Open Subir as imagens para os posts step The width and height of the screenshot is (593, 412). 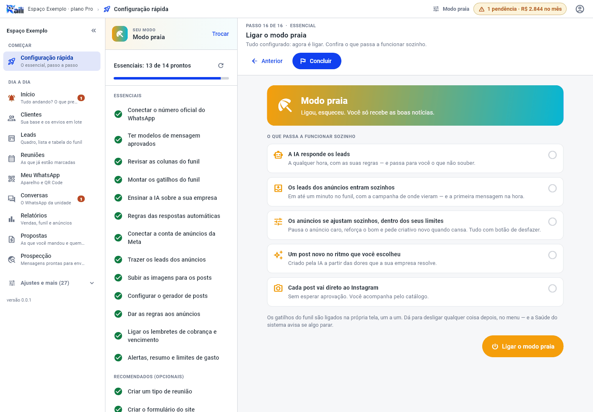coord(171,278)
